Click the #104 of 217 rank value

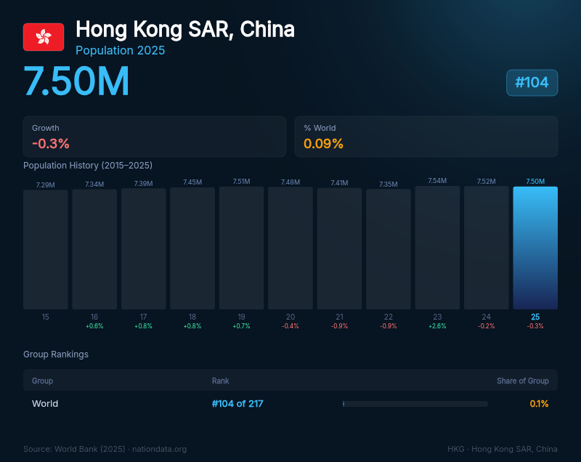tap(237, 403)
